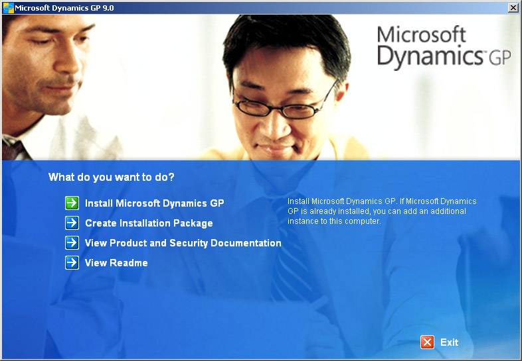Click the Exit text label
Screen dimensions: 522x361
click(x=450, y=342)
